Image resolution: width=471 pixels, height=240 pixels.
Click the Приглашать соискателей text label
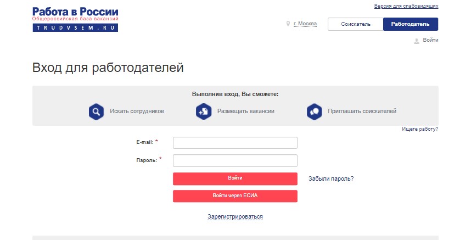(x=362, y=111)
